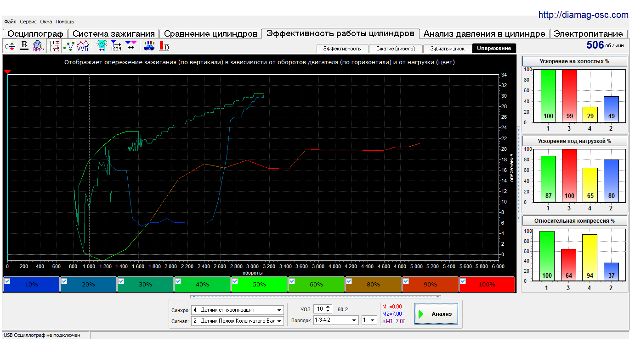The height and width of the screenshot is (341, 635).
Task: Uncheck the 80% load checkbox
Action: coord(349,281)
